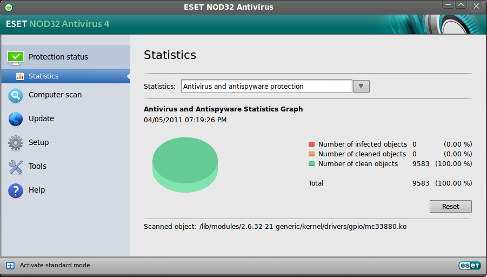Close the ESET NOD32 window

pyautogui.click(x=476, y=6)
